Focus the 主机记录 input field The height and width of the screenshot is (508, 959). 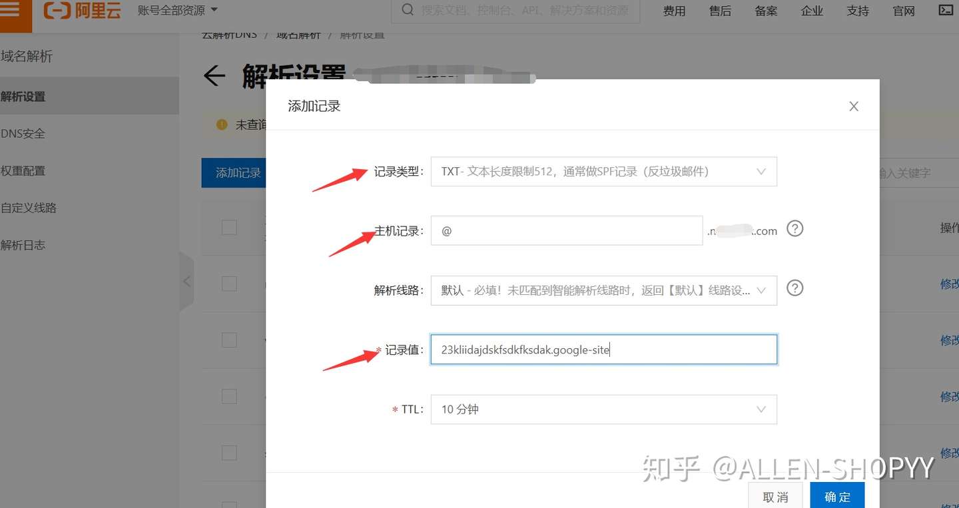coord(567,230)
